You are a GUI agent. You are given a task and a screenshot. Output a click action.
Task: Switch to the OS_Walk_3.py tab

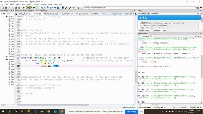click(x=66, y=14)
